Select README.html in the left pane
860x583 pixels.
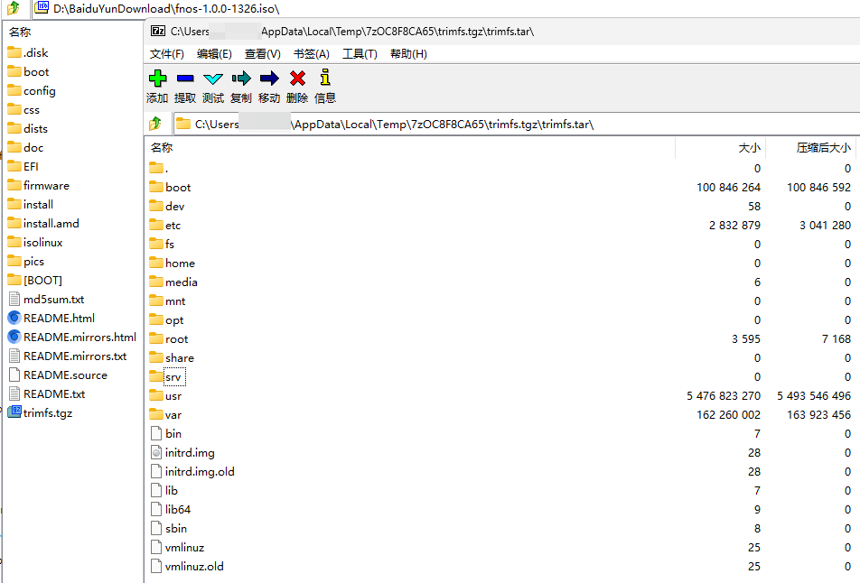tap(59, 319)
